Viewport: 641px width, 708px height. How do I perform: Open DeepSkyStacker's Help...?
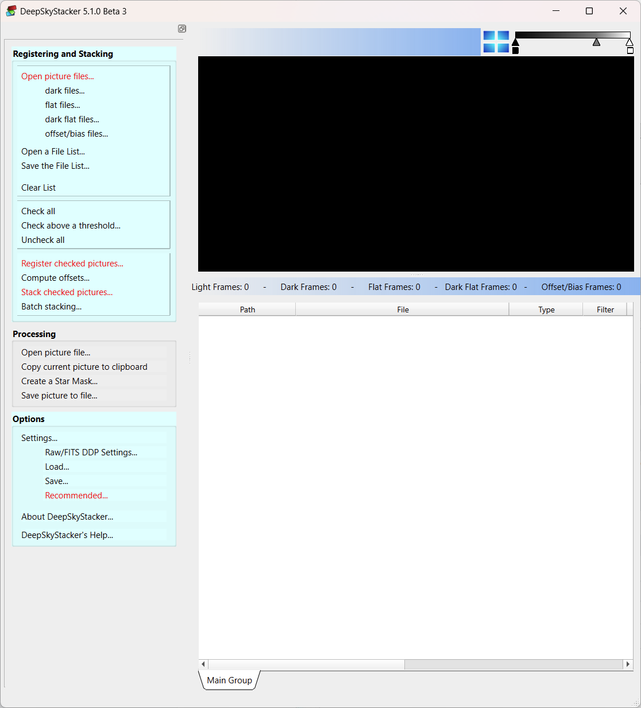click(x=67, y=535)
